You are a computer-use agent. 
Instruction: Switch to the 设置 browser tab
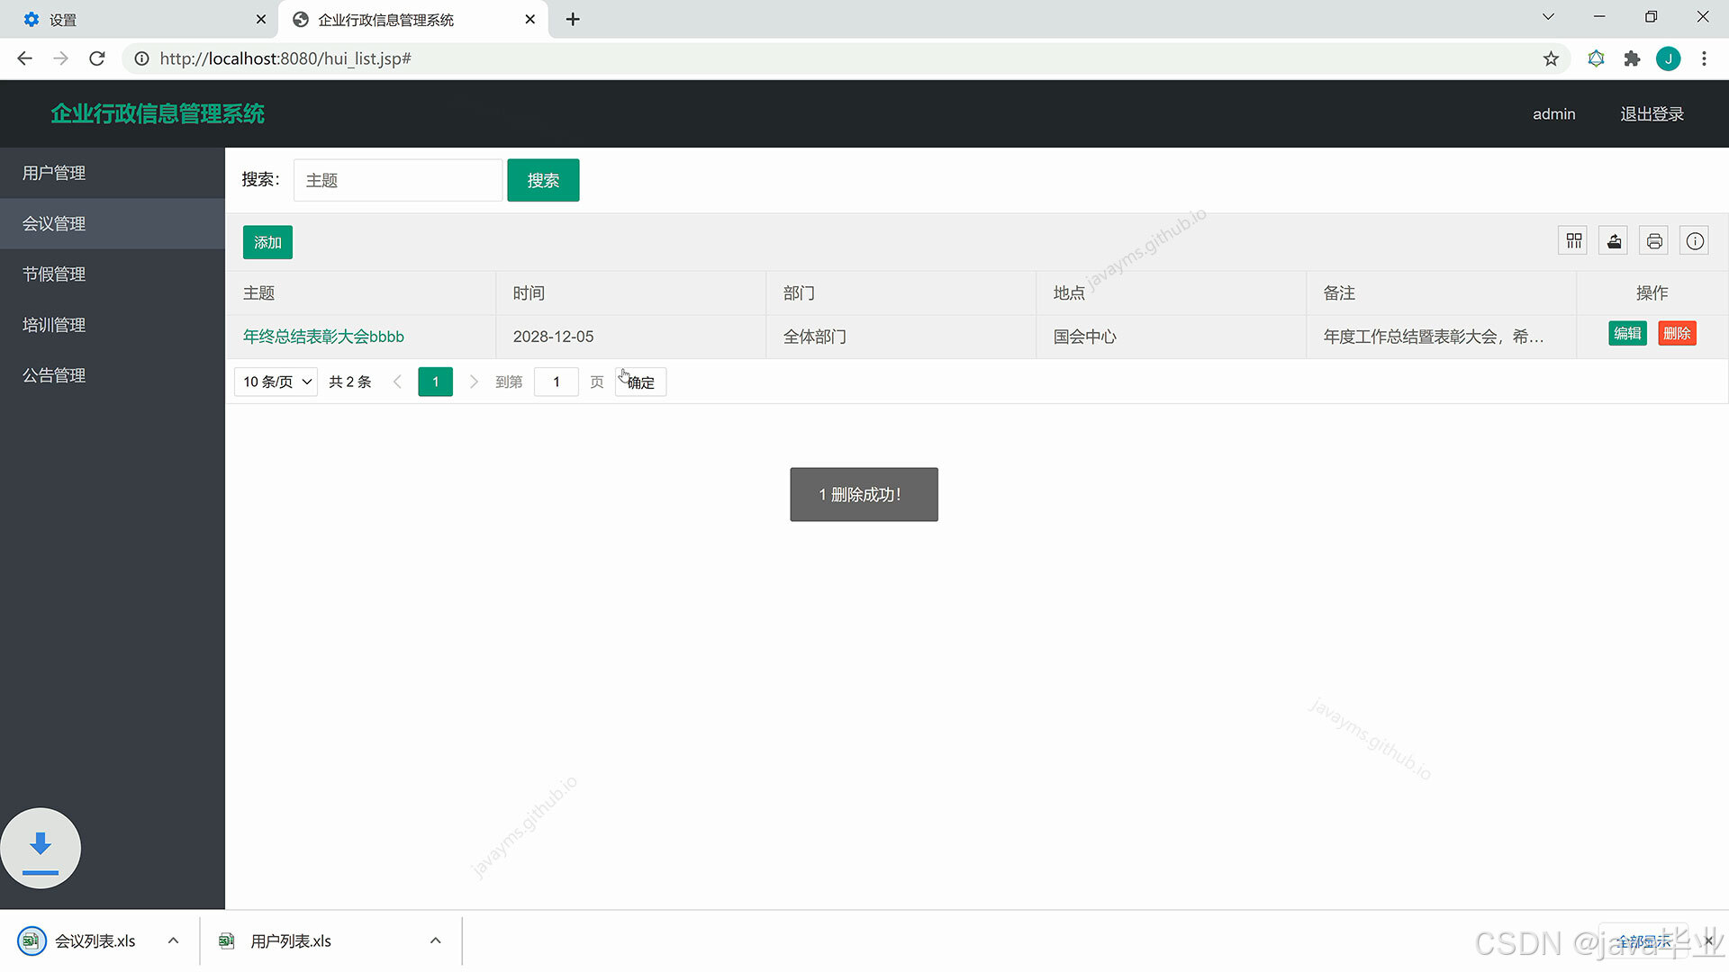pos(140,19)
